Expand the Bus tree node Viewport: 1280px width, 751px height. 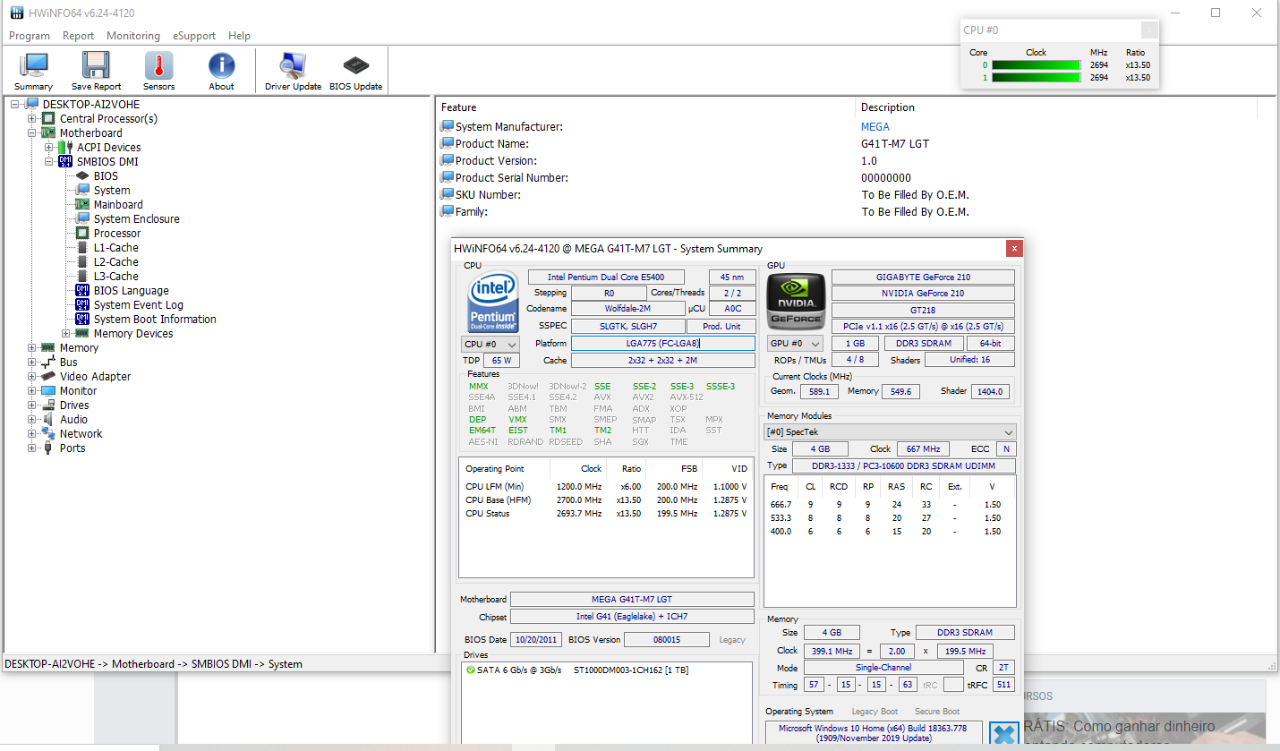[32, 362]
